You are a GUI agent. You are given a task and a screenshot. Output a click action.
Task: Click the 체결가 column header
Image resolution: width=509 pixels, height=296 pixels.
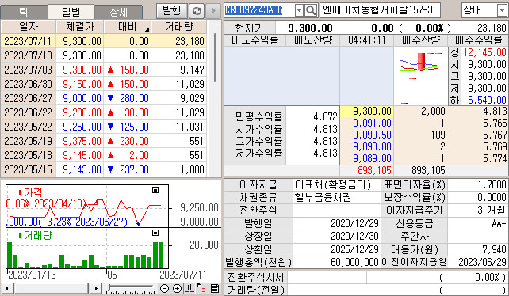[x=80, y=27]
